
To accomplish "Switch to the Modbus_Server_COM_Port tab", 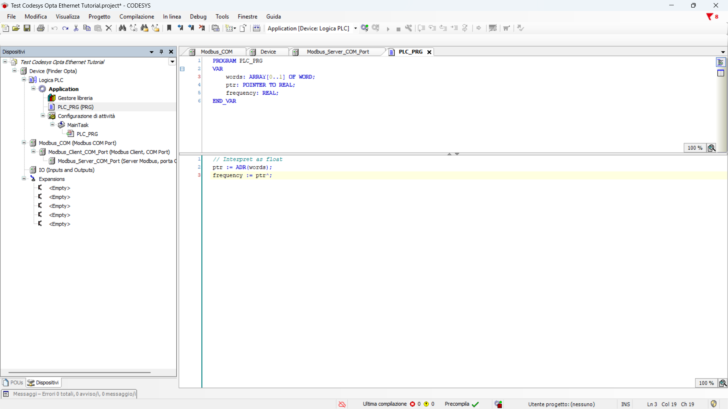I will point(337,52).
